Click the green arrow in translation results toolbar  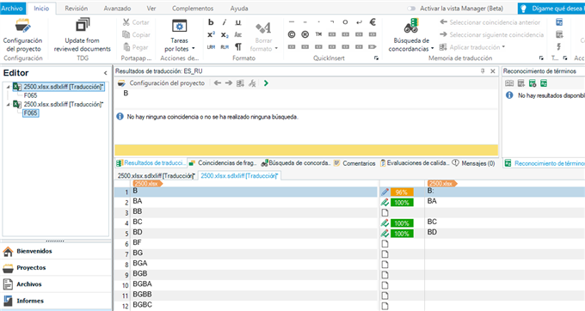click(266, 83)
